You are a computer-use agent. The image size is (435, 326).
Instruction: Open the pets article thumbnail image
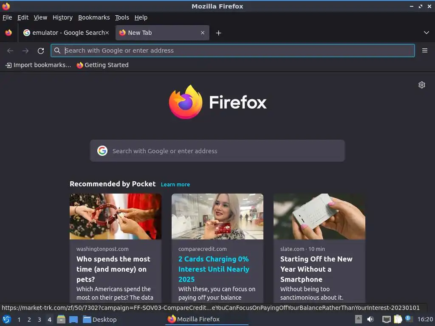(116, 216)
